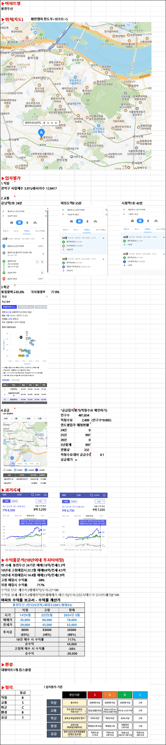Screen dimensions: 166x745
Task: Close the 두산 school info panel
Action: point(47,296)
